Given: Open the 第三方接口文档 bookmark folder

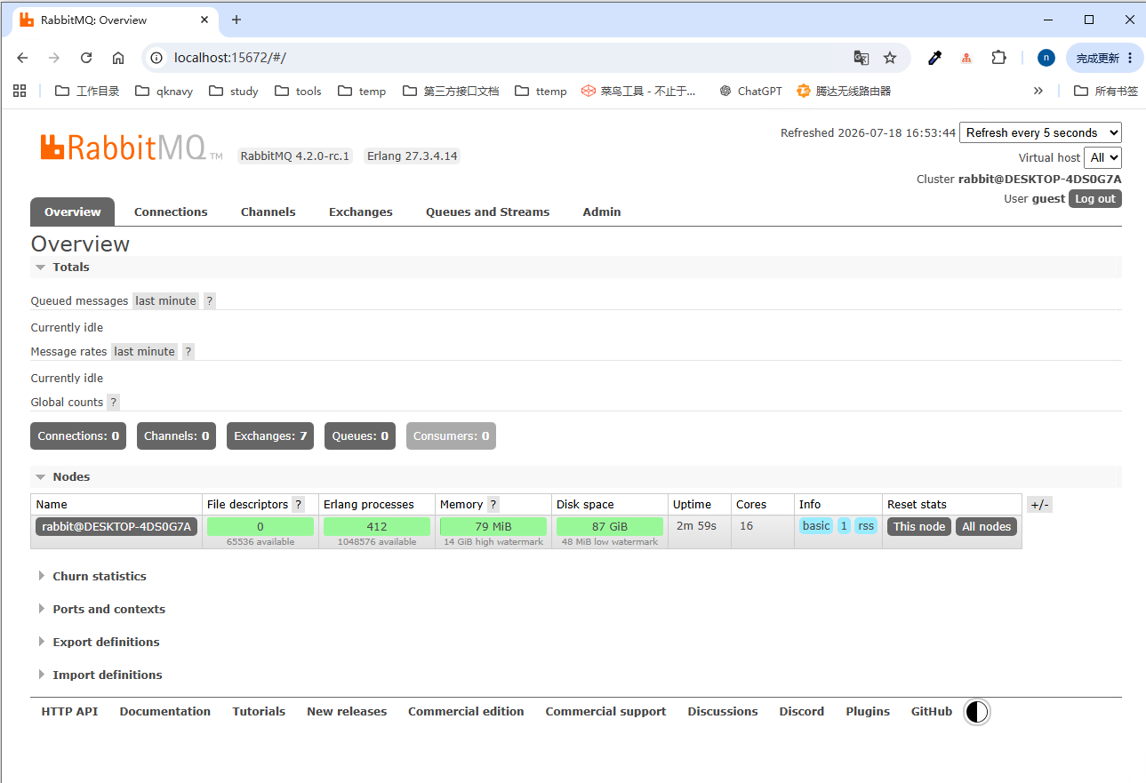Looking at the screenshot, I should coord(451,91).
